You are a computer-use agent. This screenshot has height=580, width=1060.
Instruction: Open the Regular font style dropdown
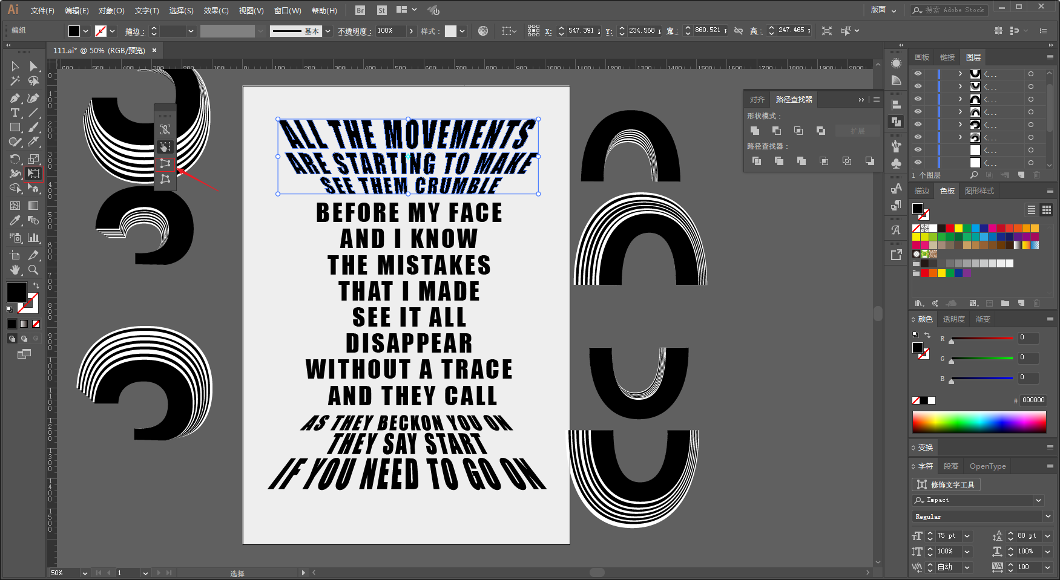[1048, 516]
